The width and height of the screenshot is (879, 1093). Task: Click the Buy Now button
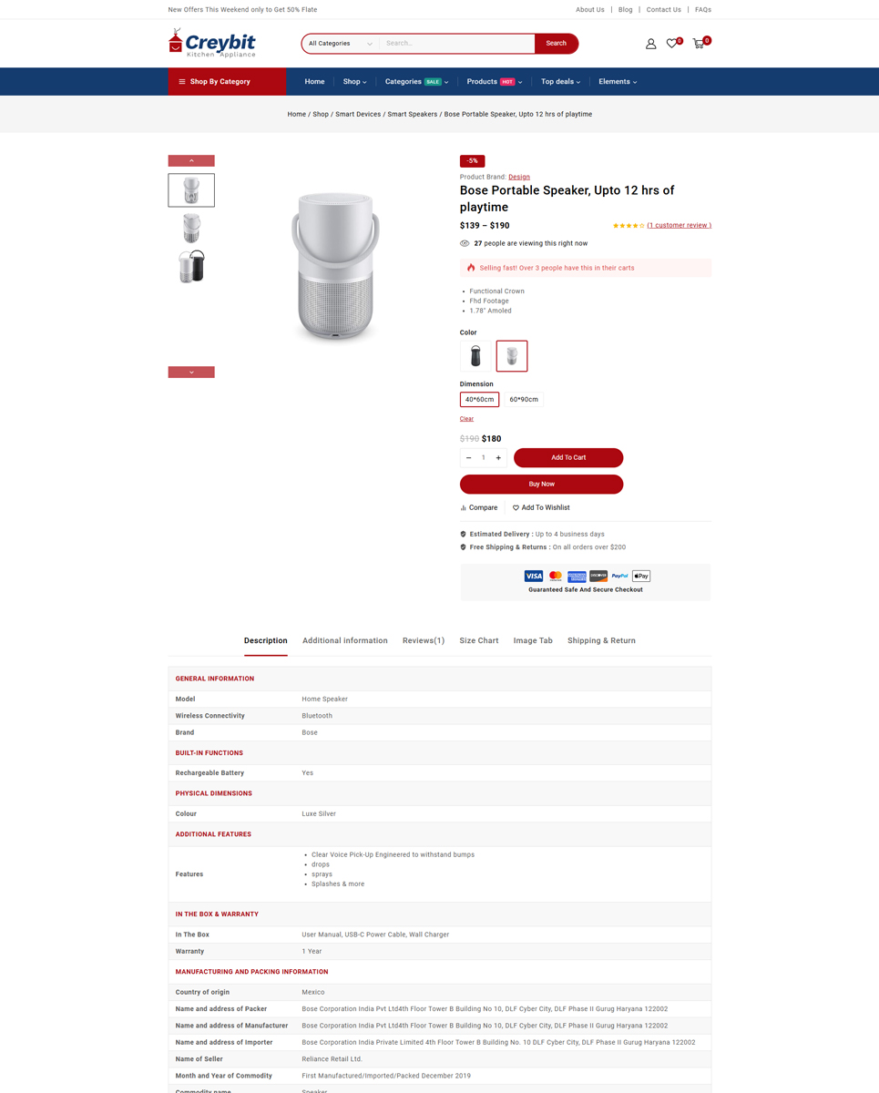[541, 484]
